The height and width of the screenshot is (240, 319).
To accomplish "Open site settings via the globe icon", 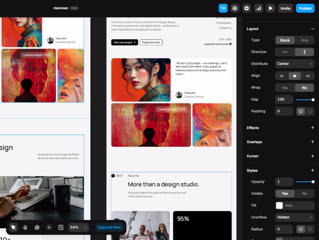I will click(235, 8).
